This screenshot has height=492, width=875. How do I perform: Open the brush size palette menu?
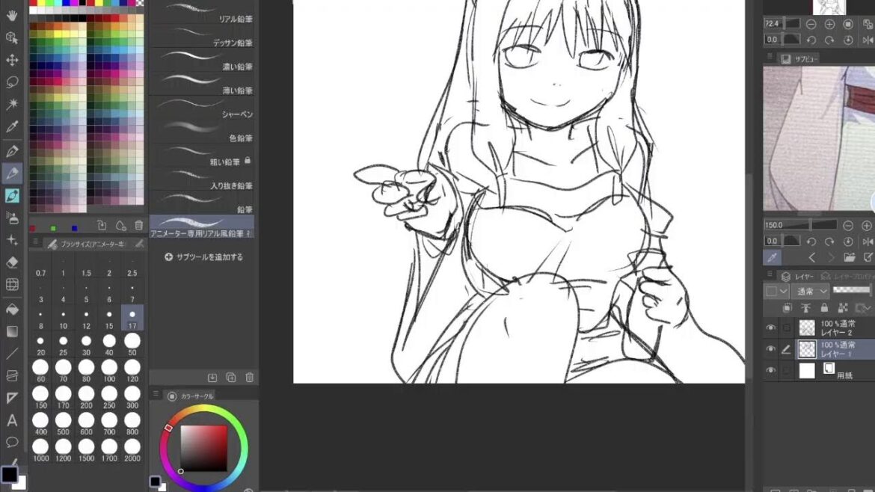coord(34,243)
